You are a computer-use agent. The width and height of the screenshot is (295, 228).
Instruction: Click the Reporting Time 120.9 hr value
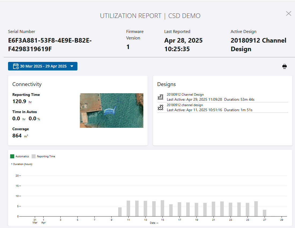(x=22, y=101)
